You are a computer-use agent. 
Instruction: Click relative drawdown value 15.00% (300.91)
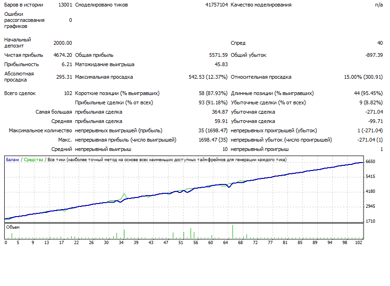tap(363, 77)
